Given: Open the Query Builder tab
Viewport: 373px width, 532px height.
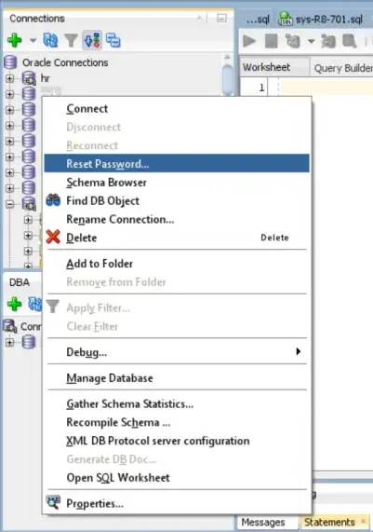Looking at the screenshot, I should tap(342, 68).
